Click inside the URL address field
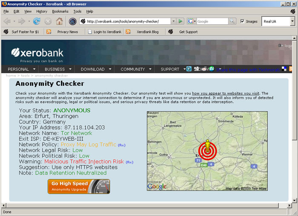Viewport: 298px width, 216px height. tap(128, 21)
